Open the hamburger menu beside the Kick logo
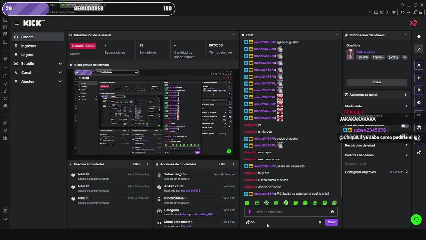Viewport: 426px width, 240px height. click(x=17, y=23)
